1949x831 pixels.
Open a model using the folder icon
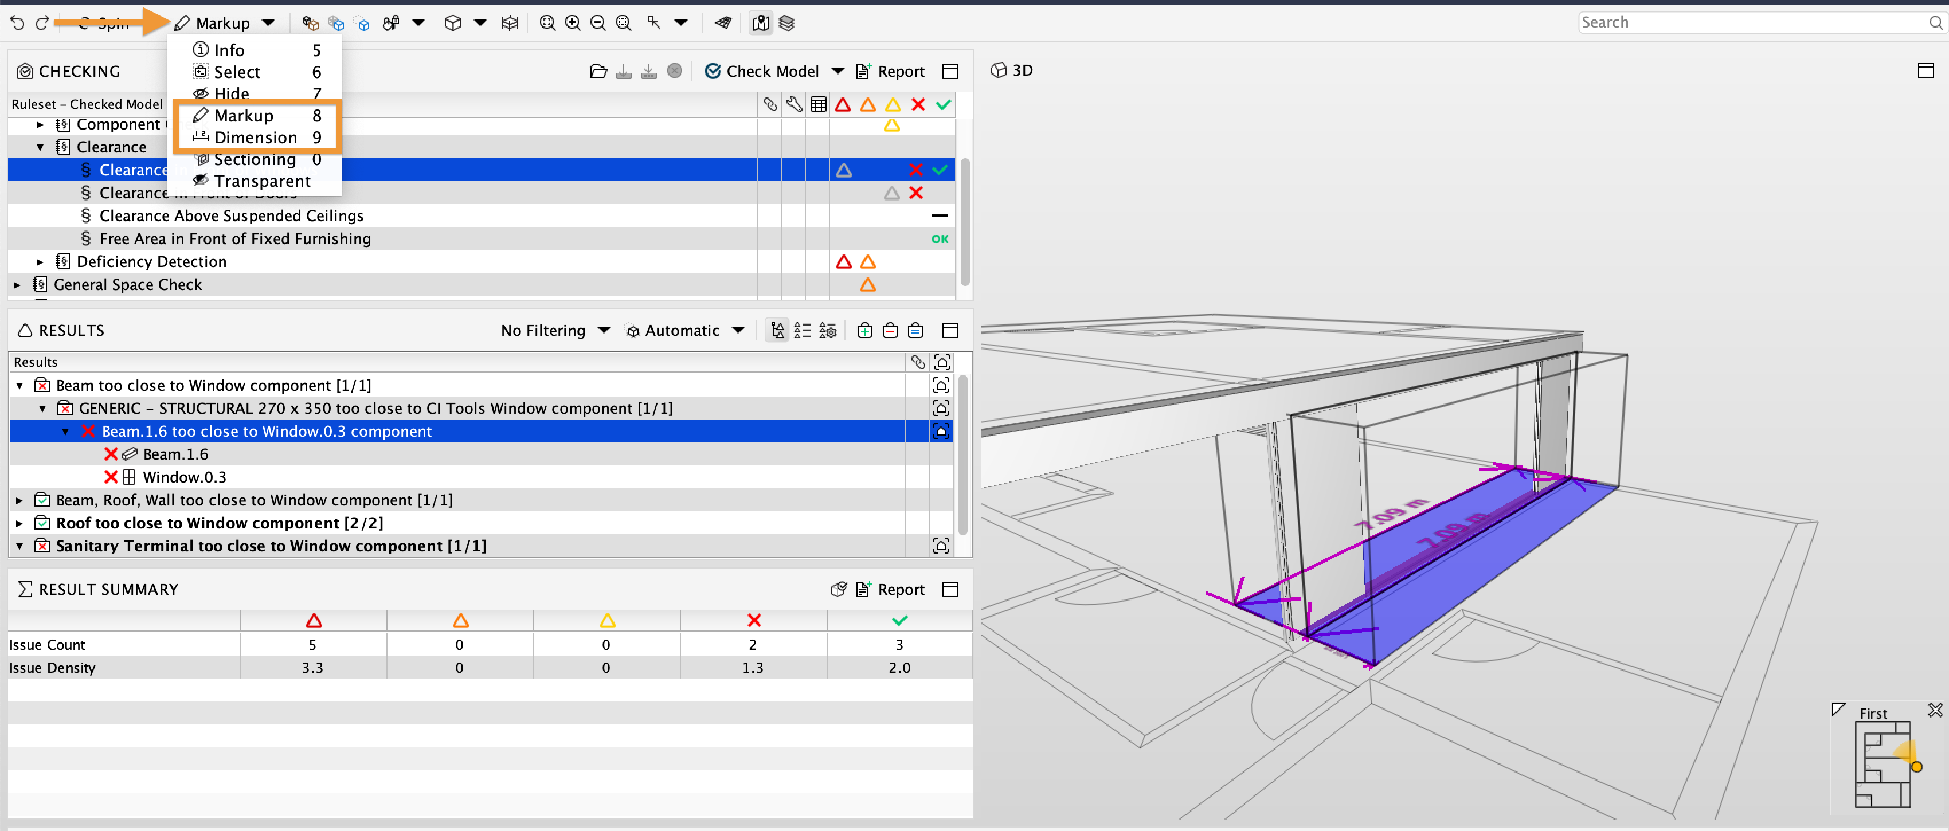click(x=598, y=70)
